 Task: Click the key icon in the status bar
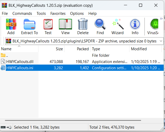9,127
